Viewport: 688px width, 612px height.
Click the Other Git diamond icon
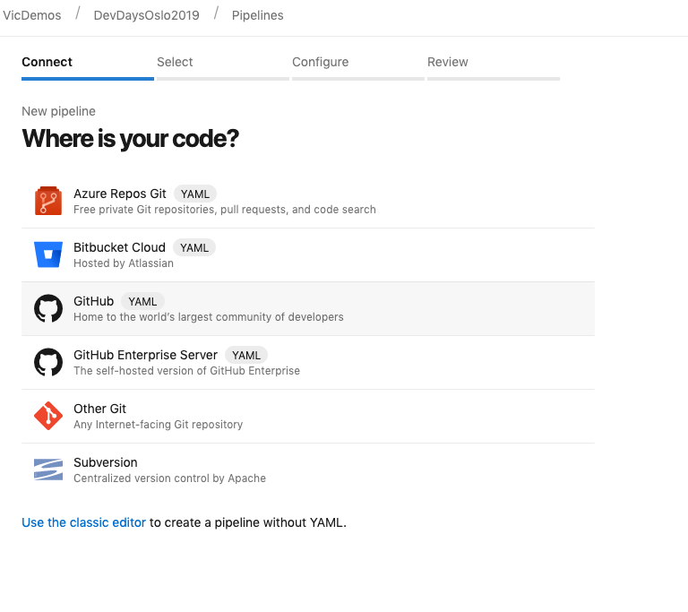pos(48,416)
